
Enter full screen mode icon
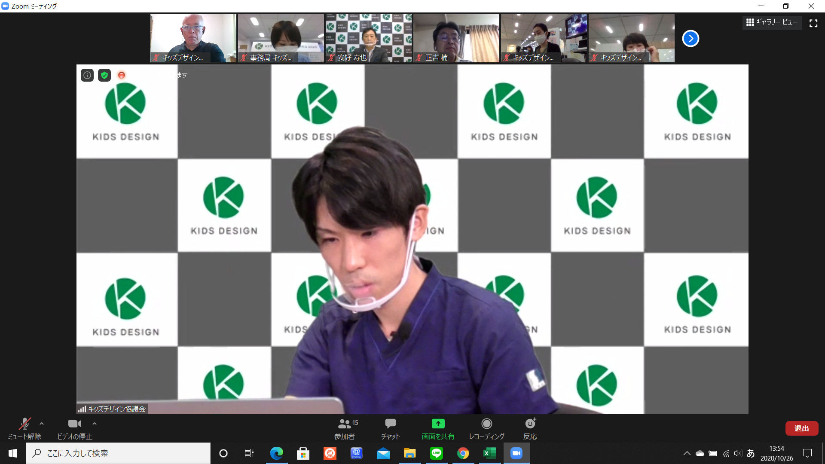813,23
